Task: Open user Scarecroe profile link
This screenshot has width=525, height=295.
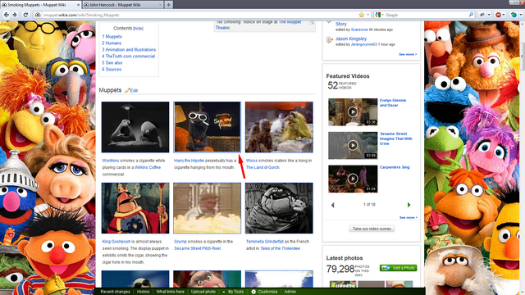Action: coord(359,29)
